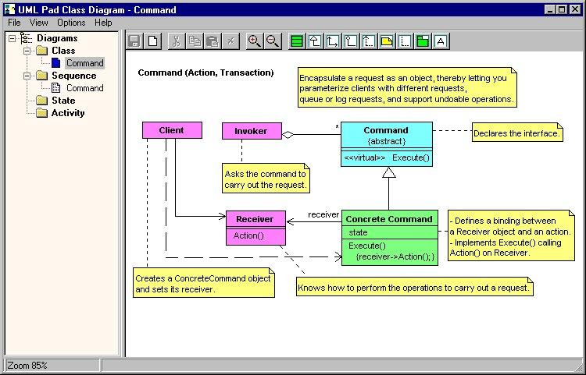Click the Zoom 85% status bar field
The image size is (586, 375).
click(x=52, y=366)
